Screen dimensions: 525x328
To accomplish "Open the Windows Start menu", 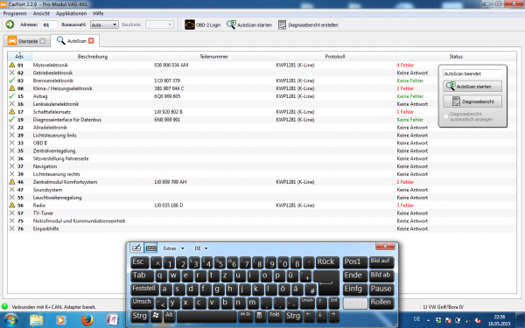I will 10,320.
